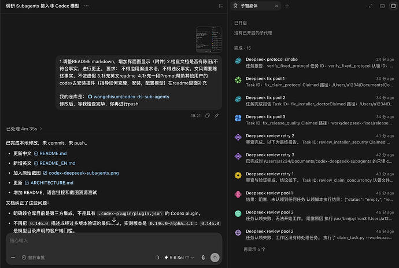The image size is (399, 268).
Task: Click the Deepseek review retry 2 avatar icon
Action: (x=238, y=137)
